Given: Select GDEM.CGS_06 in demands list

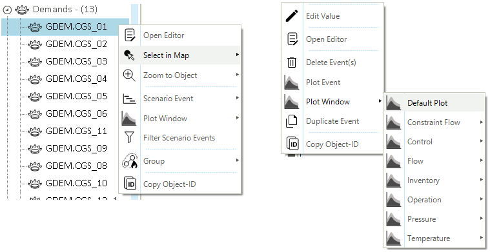Looking at the screenshot, I should click(76, 113).
